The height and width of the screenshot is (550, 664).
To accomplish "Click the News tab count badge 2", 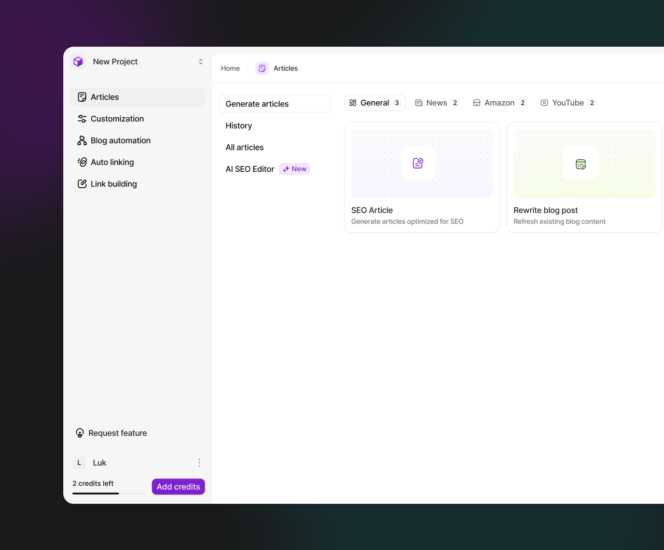I will [x=455, y=103].
